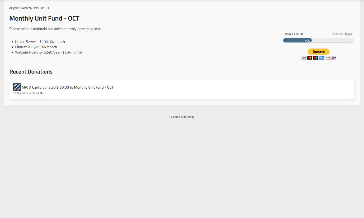This screenshot has width=364, height=218.
Task: Open the forumify link in footer
Action: 189,117
